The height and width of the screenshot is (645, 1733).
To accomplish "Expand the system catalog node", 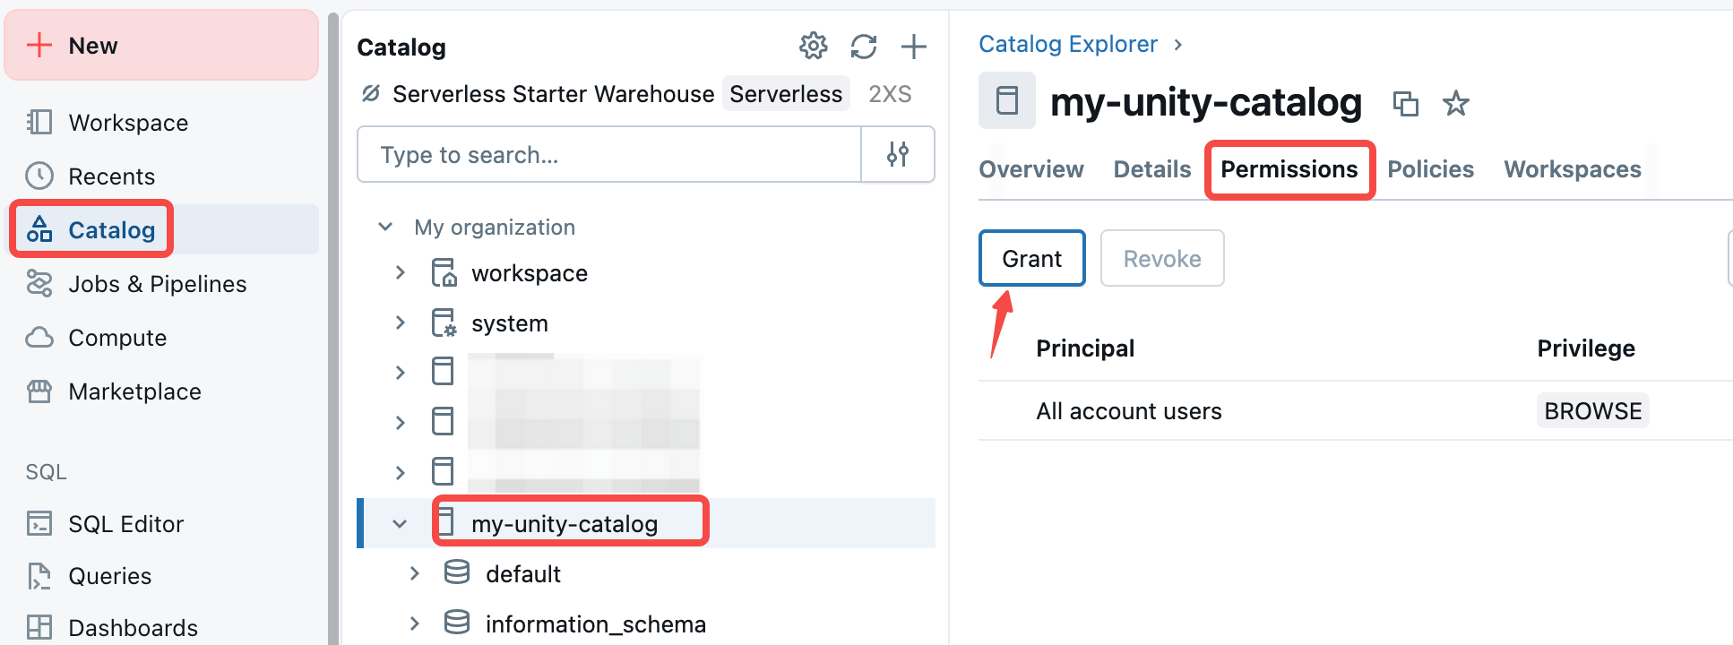I will 401,322.
